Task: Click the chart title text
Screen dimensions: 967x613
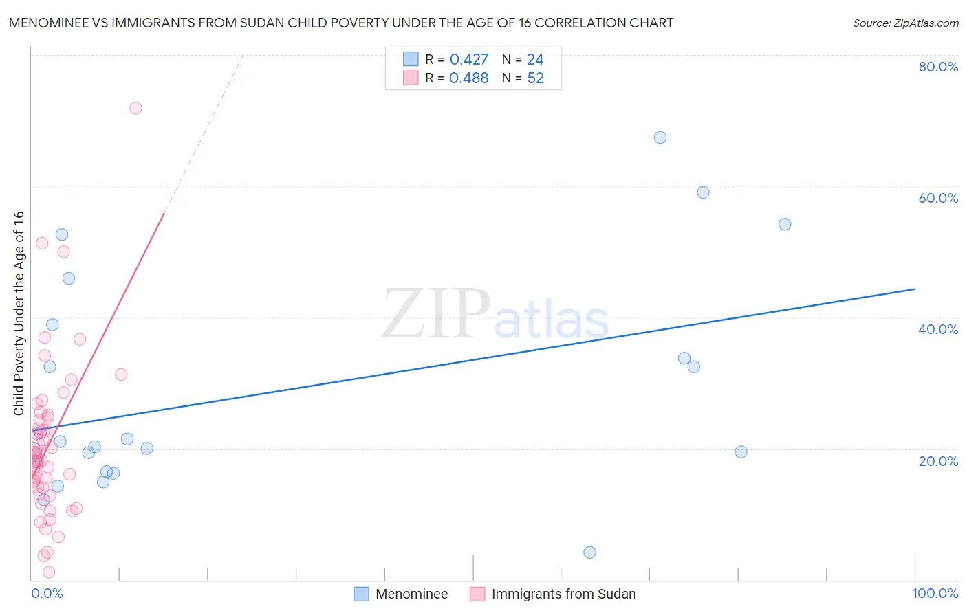Action: (341, 23)
